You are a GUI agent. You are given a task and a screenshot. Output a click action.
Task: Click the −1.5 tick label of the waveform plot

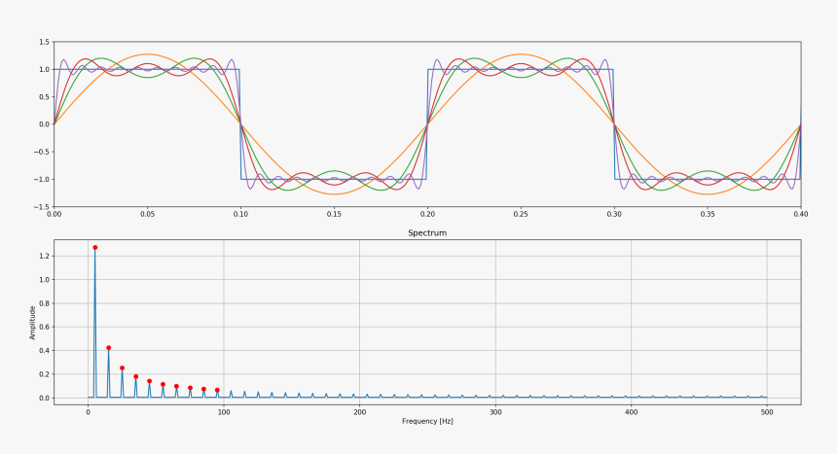pyautogui.click(x=42, y=207)
